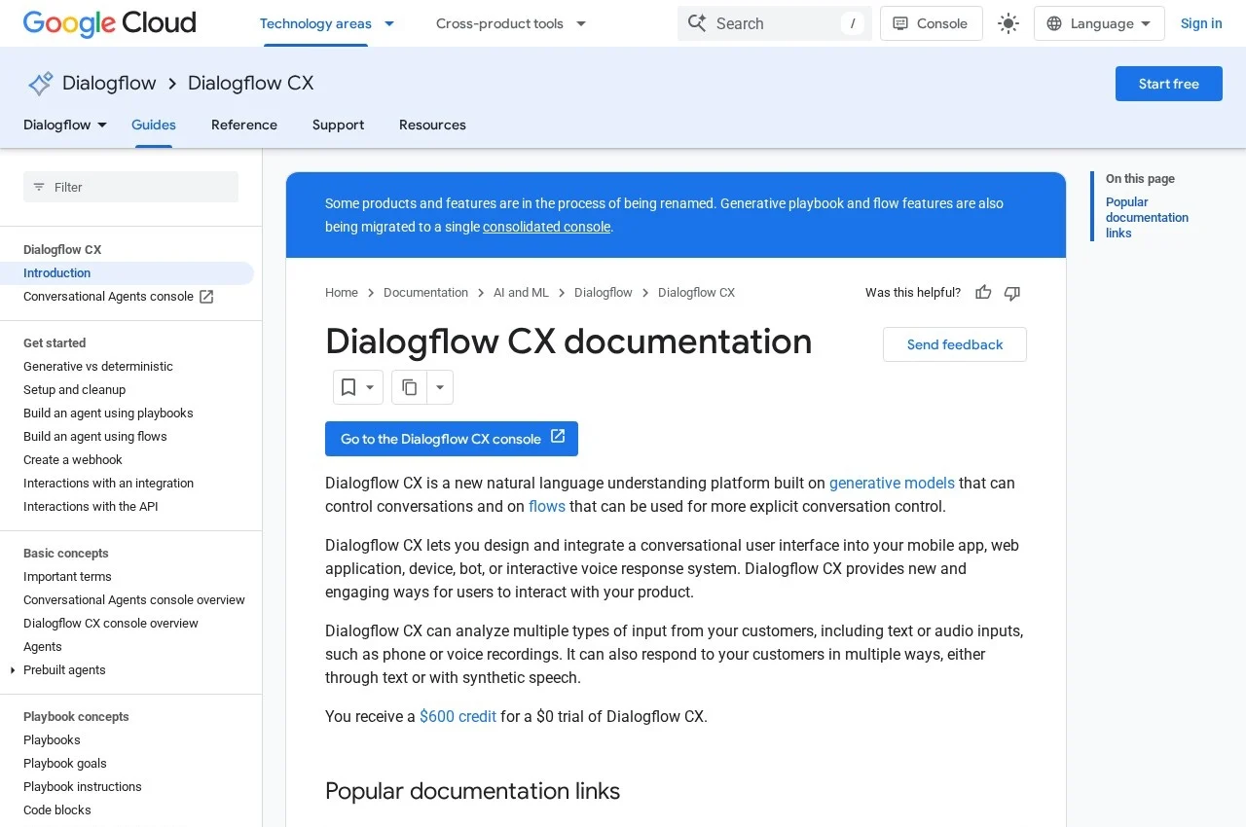
Task: Open the copy page options dropdown arrow
Action: tap(440, 387)
